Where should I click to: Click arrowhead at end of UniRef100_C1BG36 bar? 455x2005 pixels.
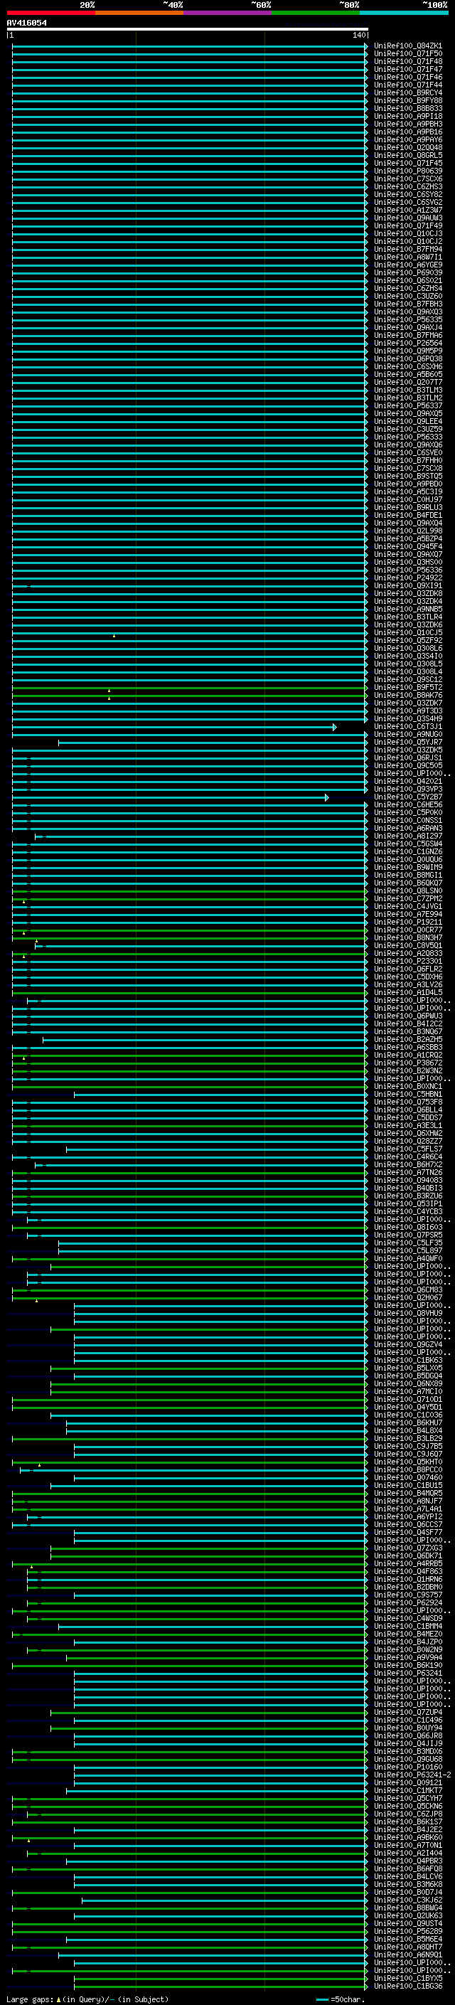pyautogui.click(x=365, y=1986)
